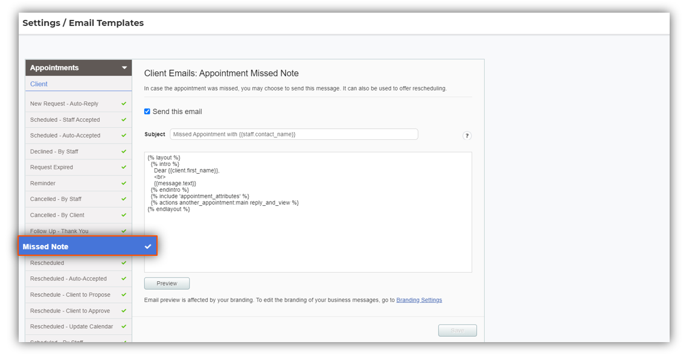Open Rescheduled email template
This screenshot has width=692, height=356.
click(x=78, y=263)
